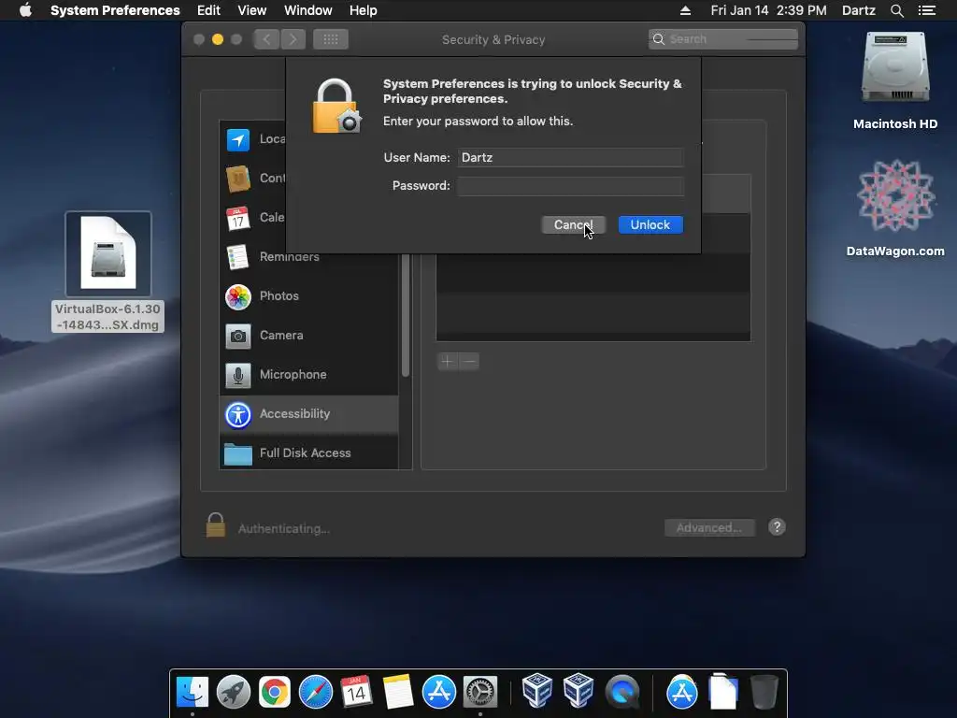Viewport: 957px width, 718px height.
Task: Launch Google Chrome from the Dock
Action: click(274, 692)
